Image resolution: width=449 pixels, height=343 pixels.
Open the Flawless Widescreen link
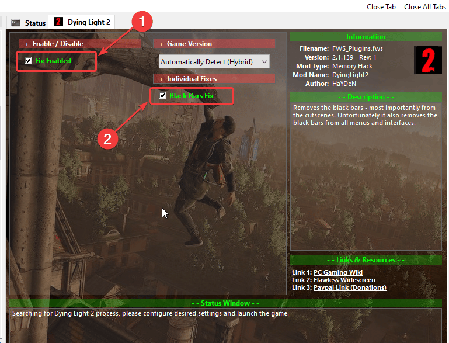(344, 280)
